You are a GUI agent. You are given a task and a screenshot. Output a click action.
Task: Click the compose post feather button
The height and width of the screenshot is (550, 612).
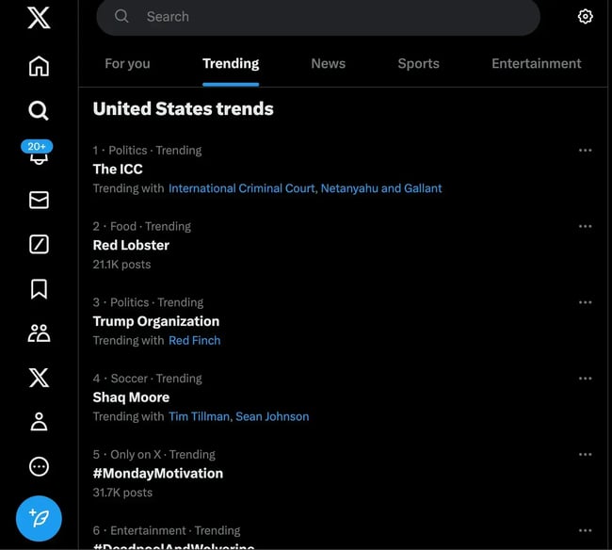pyautogui.click(x=39, y=517)
